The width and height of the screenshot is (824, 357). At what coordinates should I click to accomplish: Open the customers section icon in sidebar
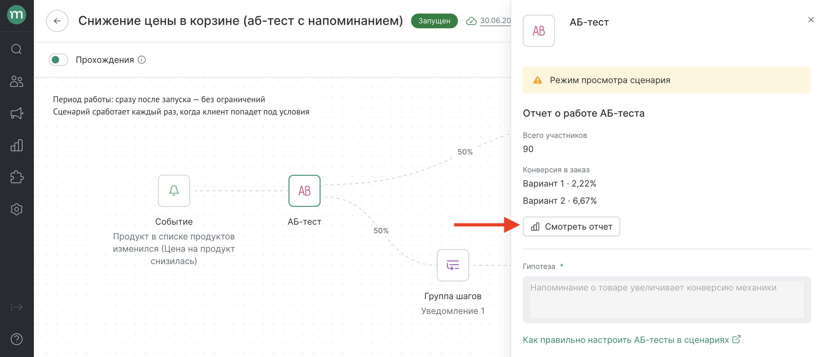click(17, 81)
